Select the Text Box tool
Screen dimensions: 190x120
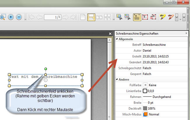coord(145,17)
